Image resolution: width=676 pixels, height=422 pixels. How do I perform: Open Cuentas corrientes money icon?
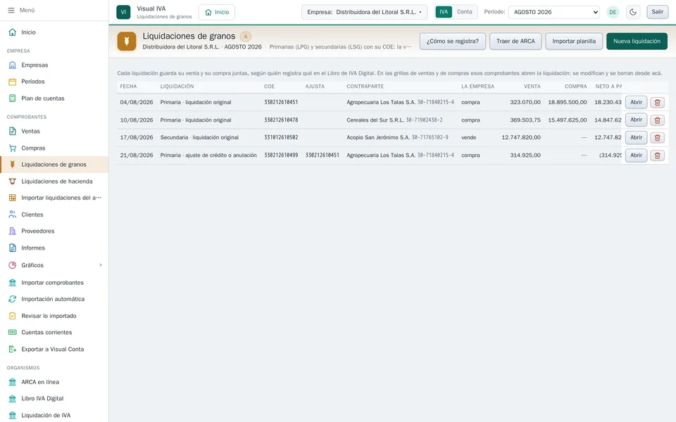(13, 333)
